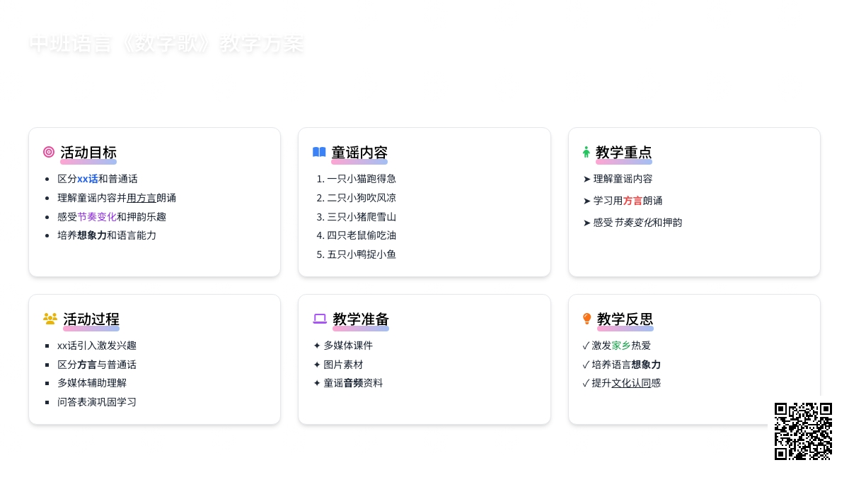The image size is (849, 477).
Task: Click the bullet 区分xx话和普通话
Action: [98, 179]
